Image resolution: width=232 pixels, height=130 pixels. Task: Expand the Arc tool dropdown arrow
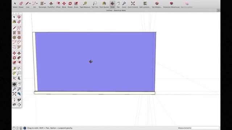click(x=37, y=4)
